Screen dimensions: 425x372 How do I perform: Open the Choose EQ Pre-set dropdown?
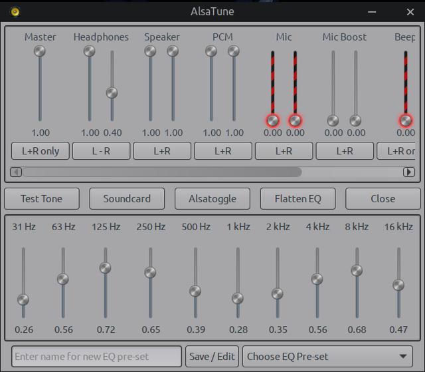(327, 356)
